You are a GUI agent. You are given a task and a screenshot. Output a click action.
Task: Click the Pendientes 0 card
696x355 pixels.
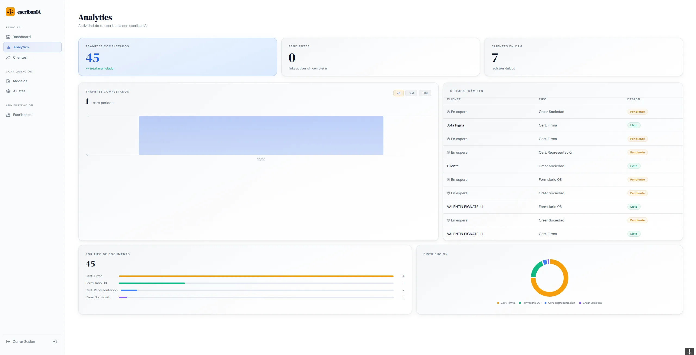(x=380, y=57)
